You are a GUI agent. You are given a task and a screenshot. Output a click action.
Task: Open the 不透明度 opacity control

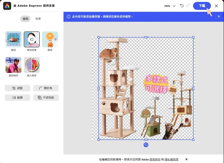tap(46, 98)
